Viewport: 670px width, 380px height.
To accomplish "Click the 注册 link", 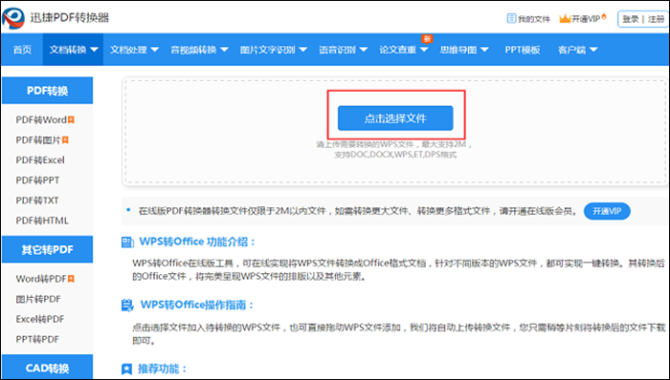I will coord(656,19).
